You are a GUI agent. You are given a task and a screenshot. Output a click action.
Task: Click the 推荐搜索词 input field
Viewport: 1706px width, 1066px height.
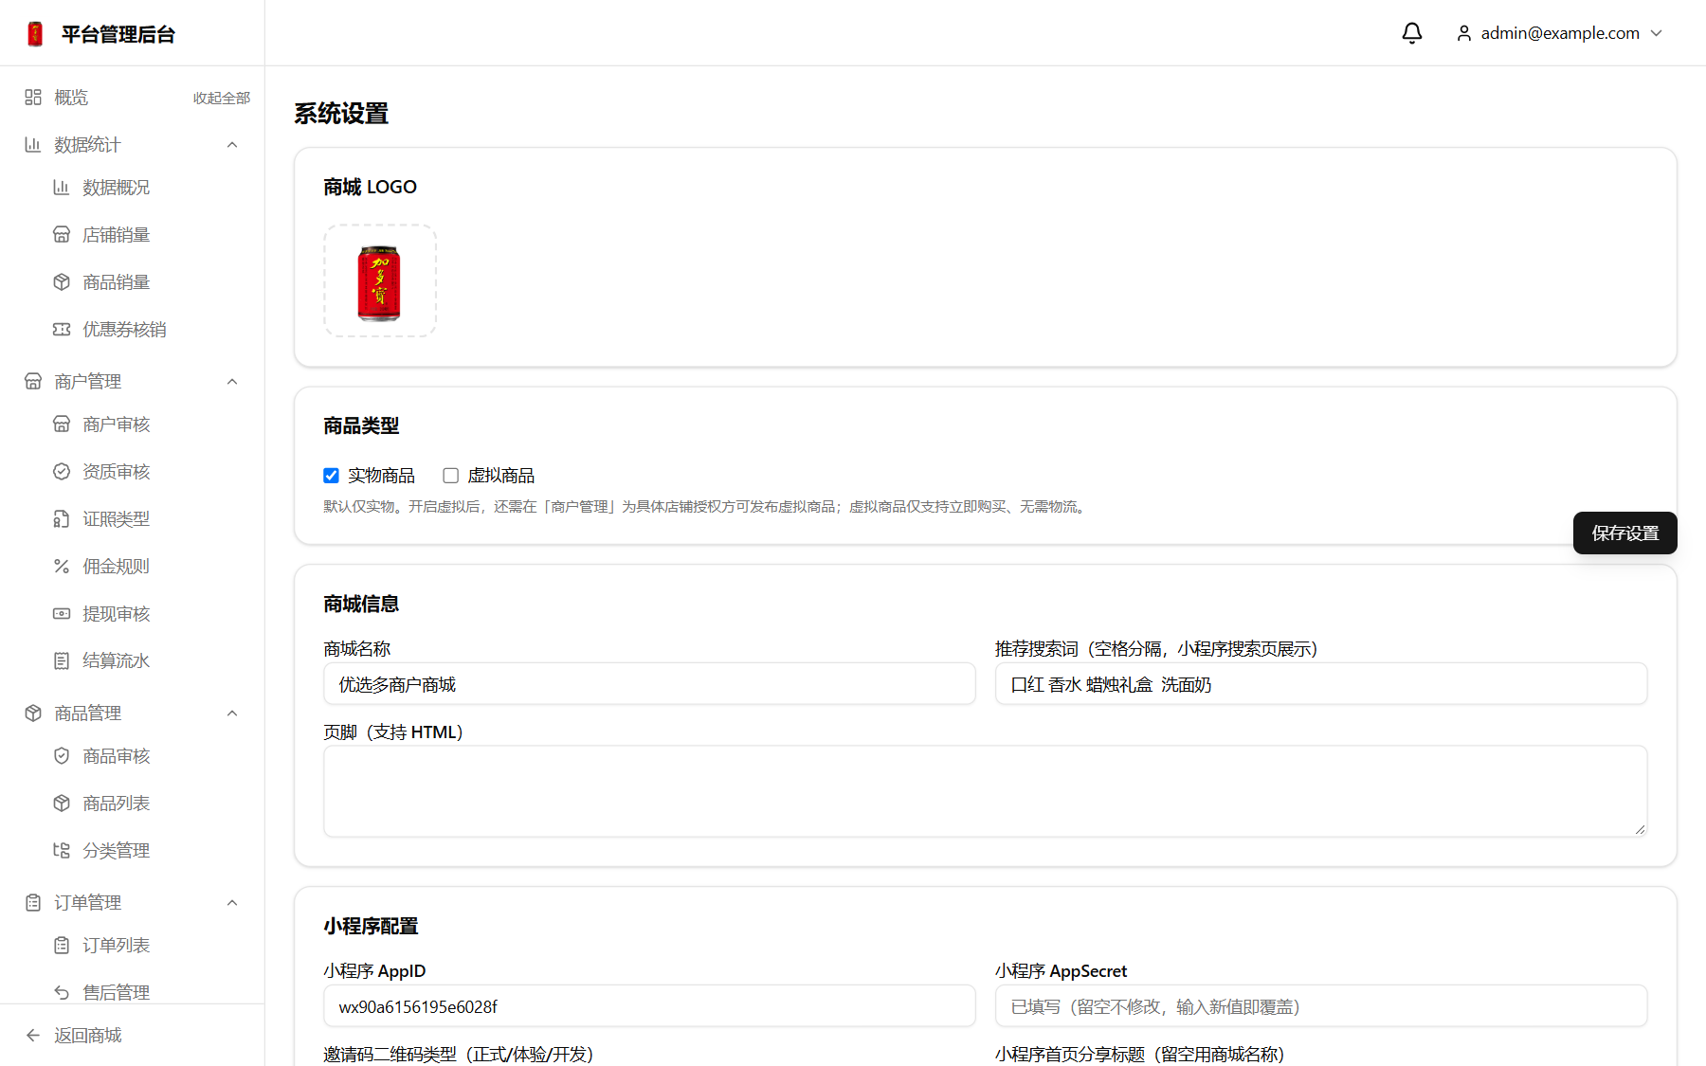click(x=1321, y=684)
